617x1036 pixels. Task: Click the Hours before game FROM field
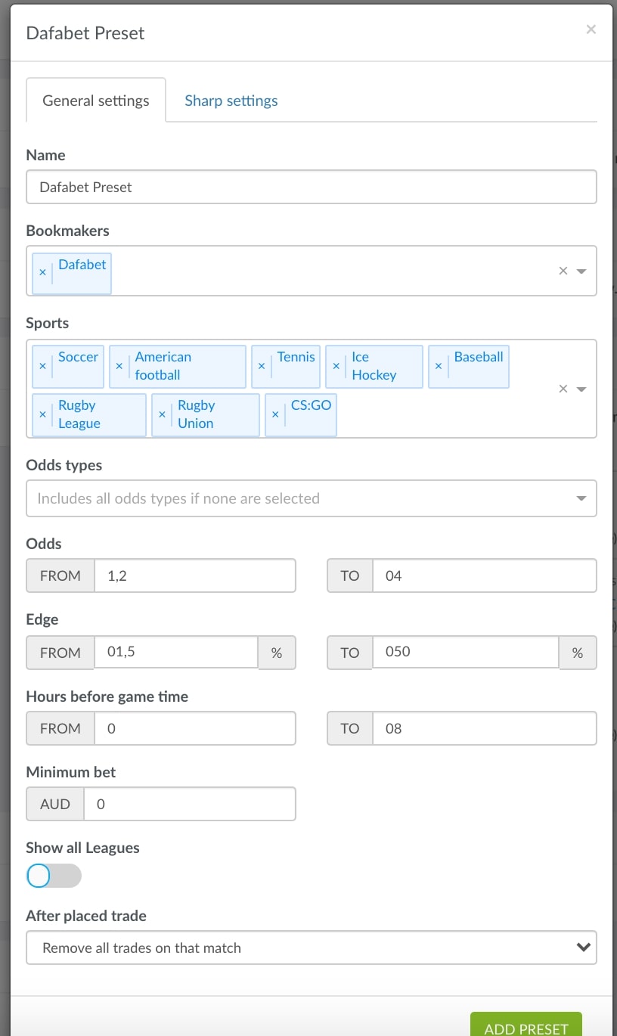click(195, 728)
